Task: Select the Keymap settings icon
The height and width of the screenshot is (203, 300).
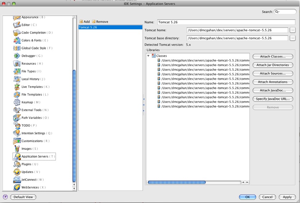Action: (x=17, y=102)
